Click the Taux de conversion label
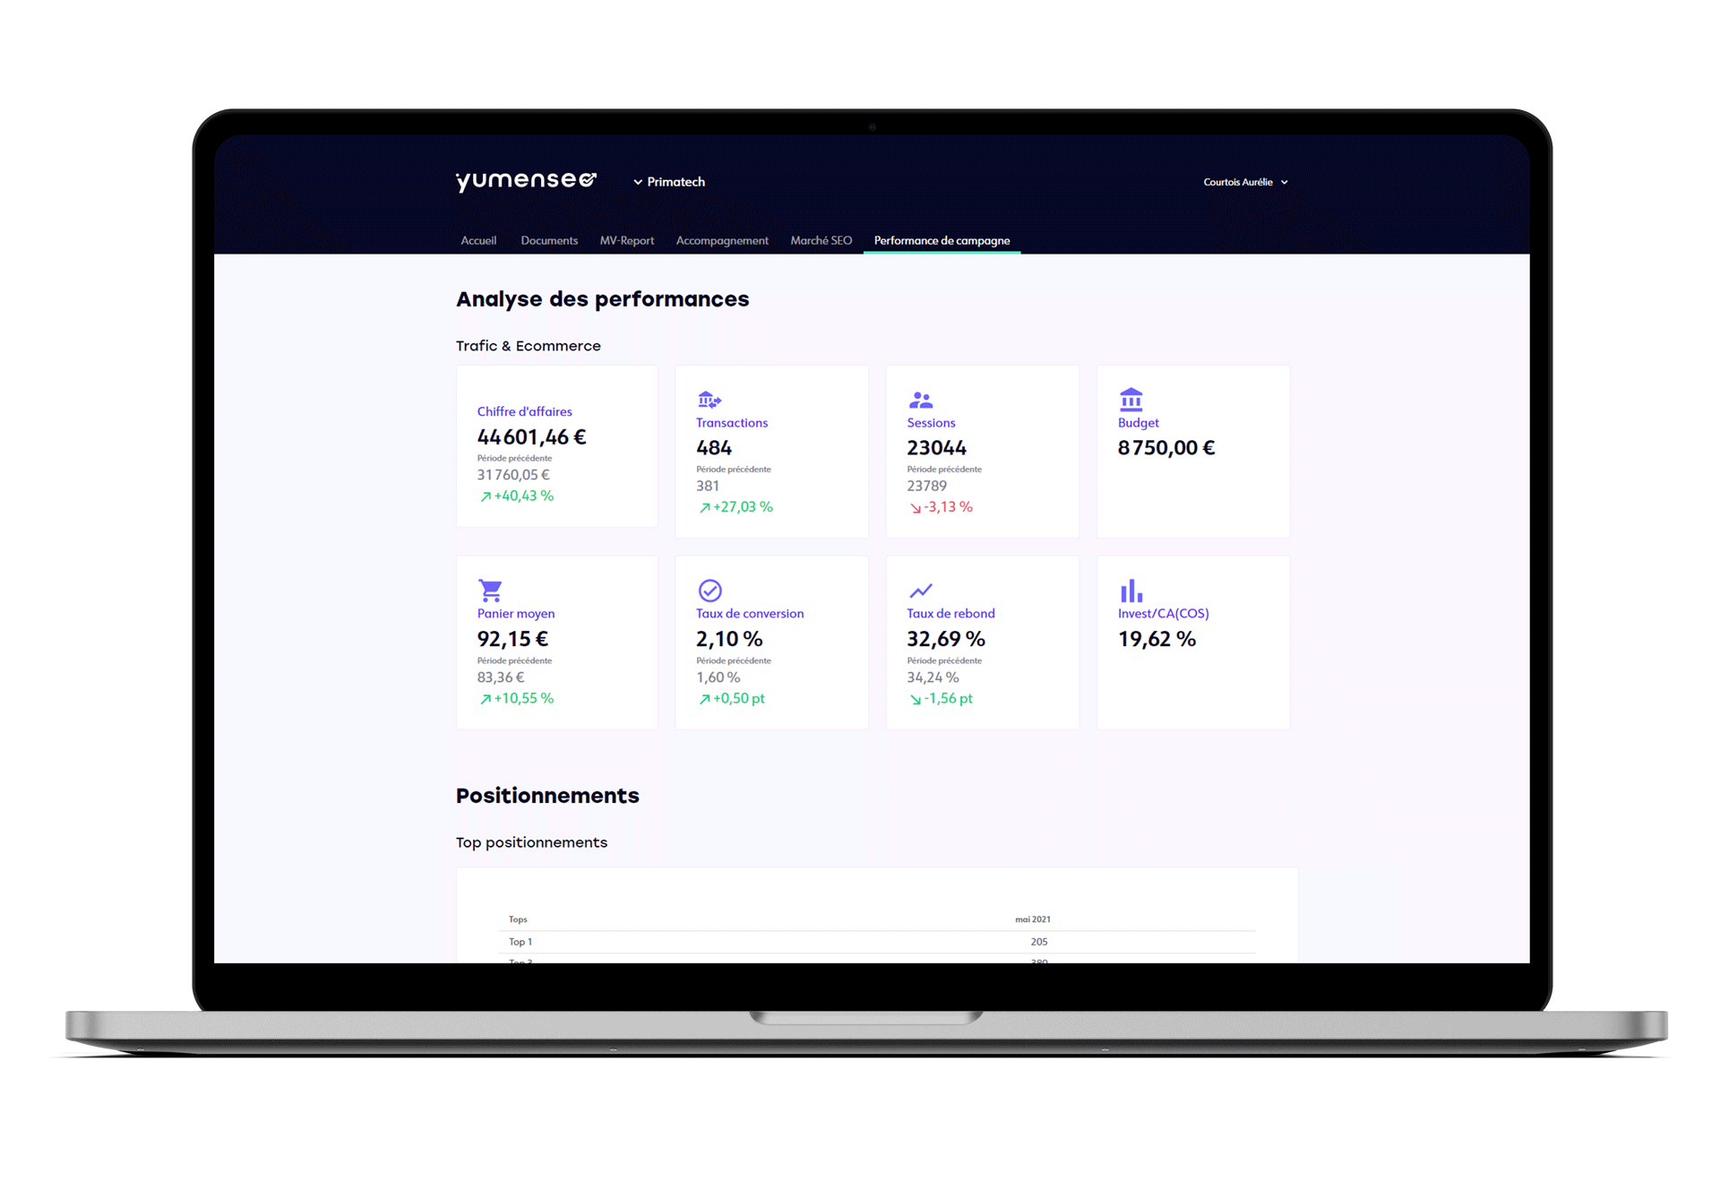 [x=750, y=614]
